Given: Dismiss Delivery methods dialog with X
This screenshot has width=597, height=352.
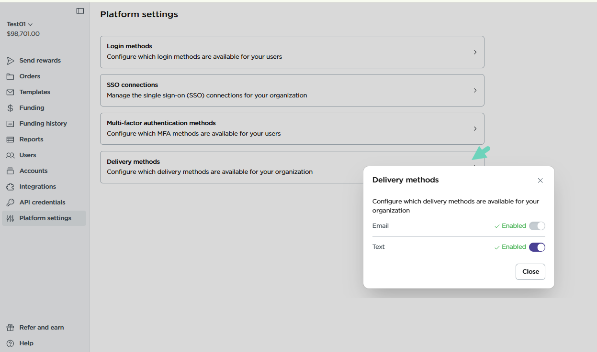Looking at the screenshot, I should 540,181.
